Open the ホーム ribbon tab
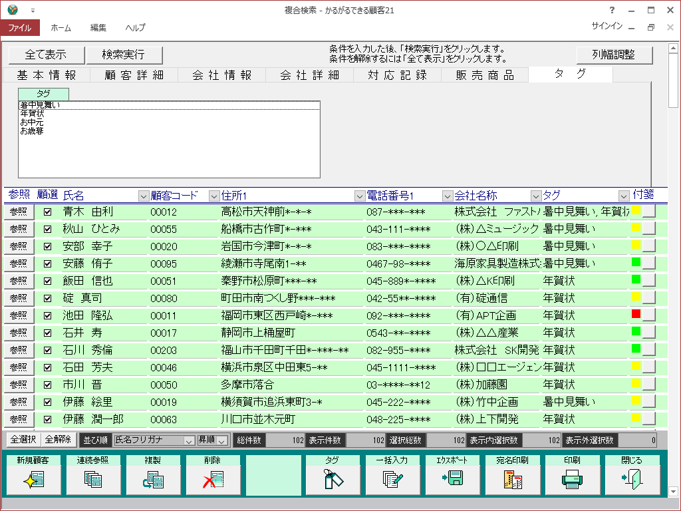The image size is (681, 511). pos(61,28)
